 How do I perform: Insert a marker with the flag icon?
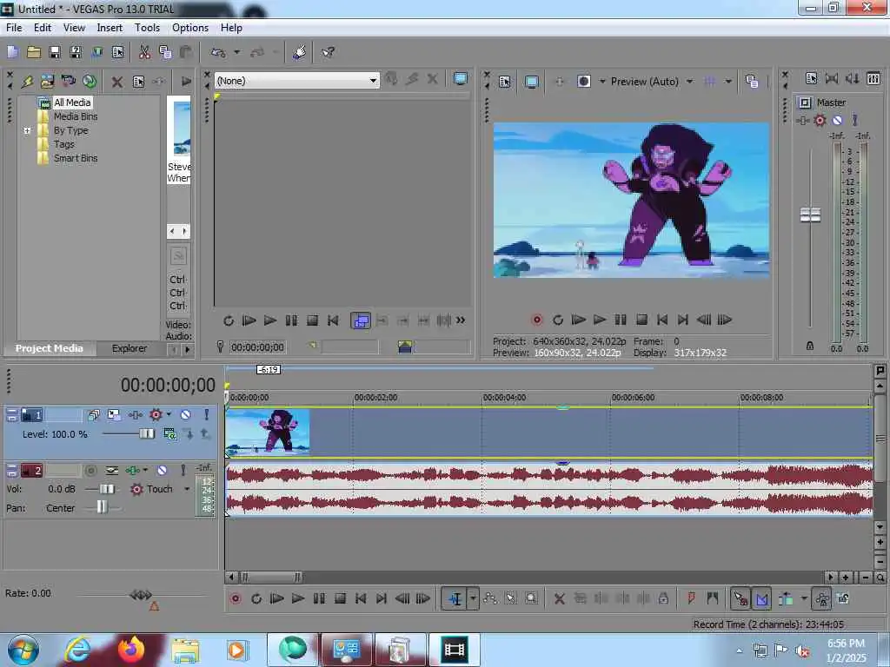[691, 598]
